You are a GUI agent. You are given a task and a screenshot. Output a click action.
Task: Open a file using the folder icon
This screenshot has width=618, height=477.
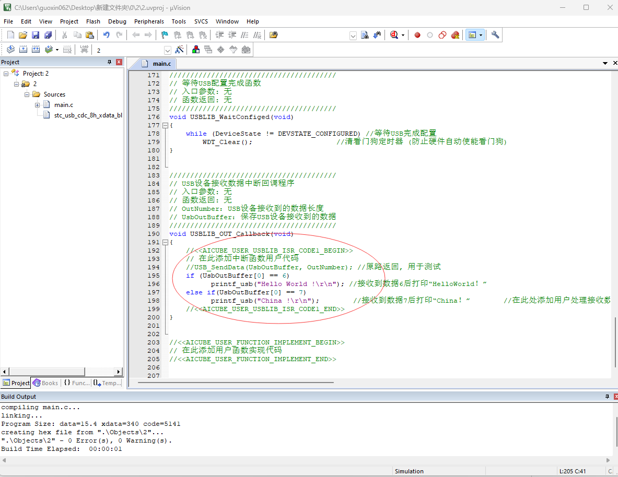(x=23, y=35)
